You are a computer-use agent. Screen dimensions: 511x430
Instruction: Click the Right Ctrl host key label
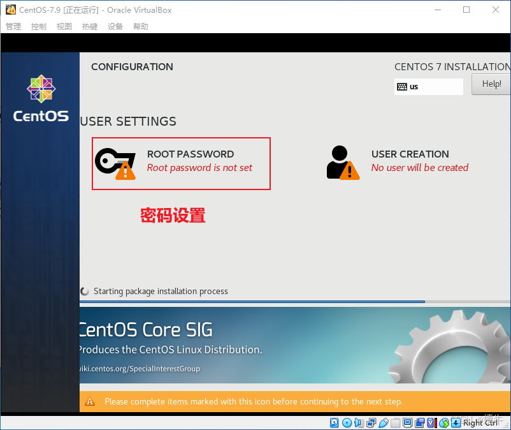point(480,423)
